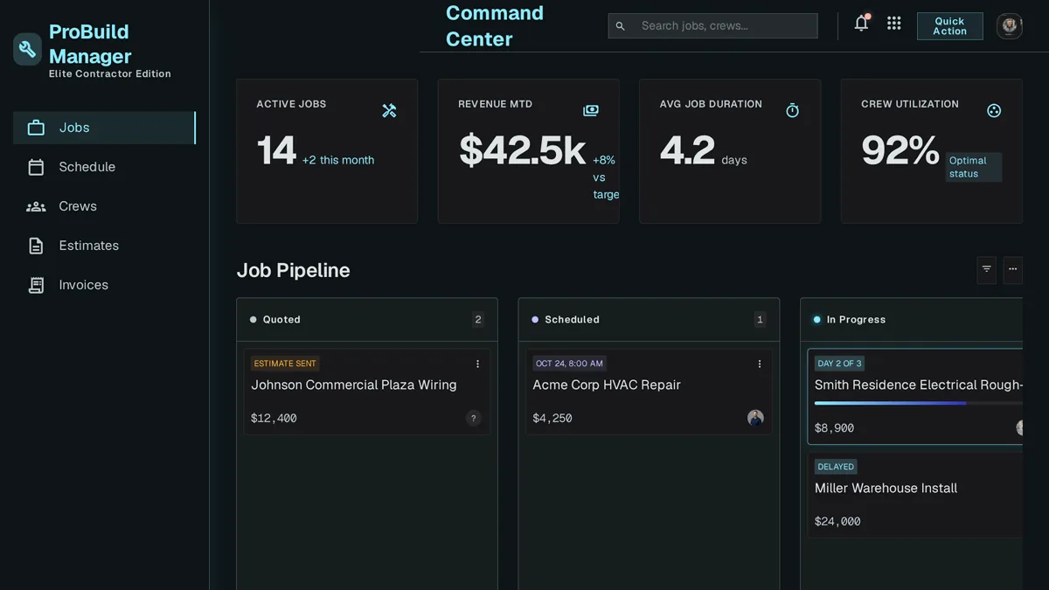Click the $4,250 amount
The width and height of the screenshot is (1049, 590).
coord(552,419)
